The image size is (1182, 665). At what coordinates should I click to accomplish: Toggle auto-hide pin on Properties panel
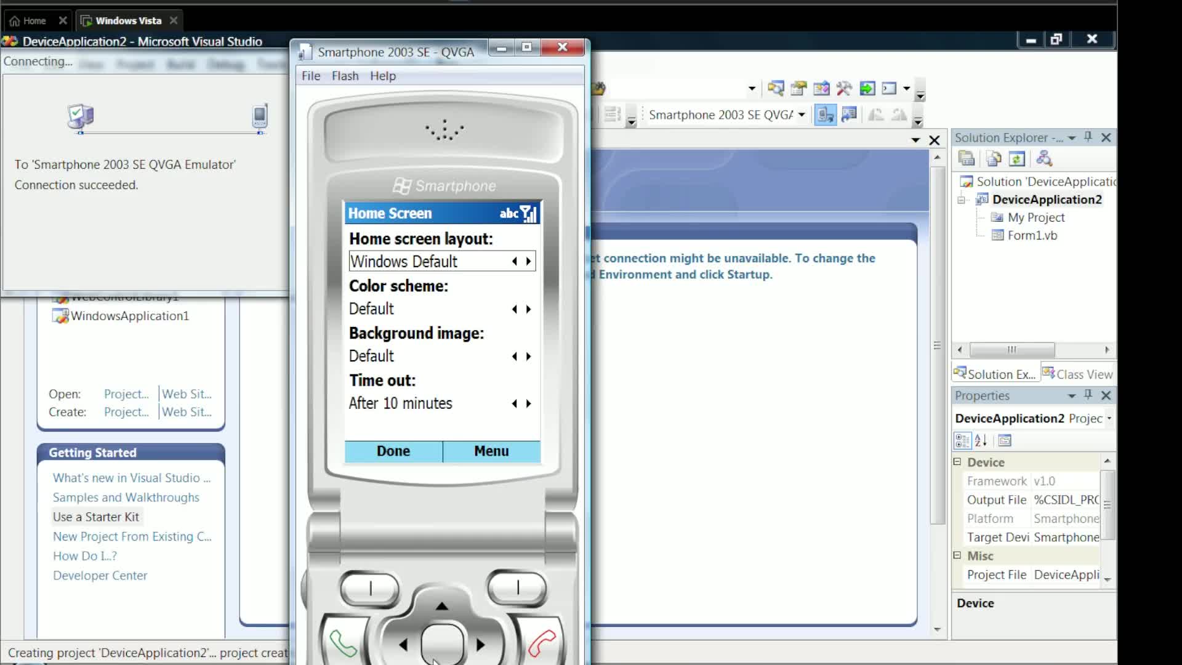point(1088,395)
